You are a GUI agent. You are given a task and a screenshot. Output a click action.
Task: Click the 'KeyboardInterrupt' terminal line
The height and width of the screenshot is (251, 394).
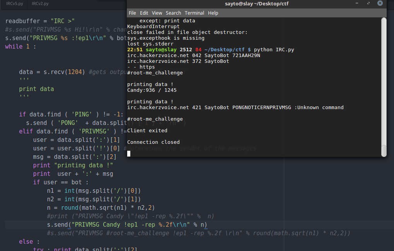[x=153, y=27]
